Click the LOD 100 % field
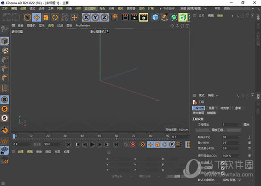This screenshot has height=186, width=261. pyautogui.click(x=231, y=156)
